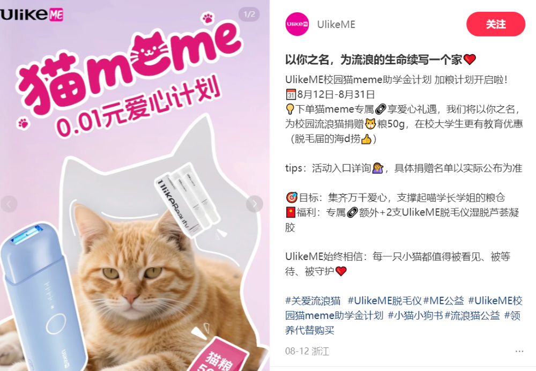536x371 pixels.
Task: Open the #ME公益 hashtag
Action: click(444, 301)
